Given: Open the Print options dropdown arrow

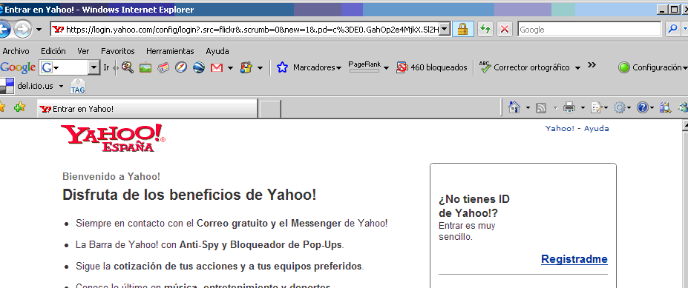Looking at the screenshot, I should 583,108.
